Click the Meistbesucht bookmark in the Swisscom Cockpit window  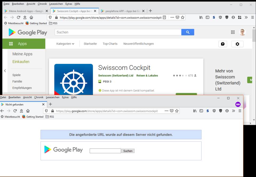pos(14,23)
